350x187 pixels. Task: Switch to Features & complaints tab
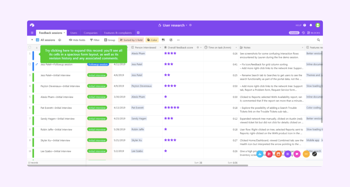click(118, 33)
